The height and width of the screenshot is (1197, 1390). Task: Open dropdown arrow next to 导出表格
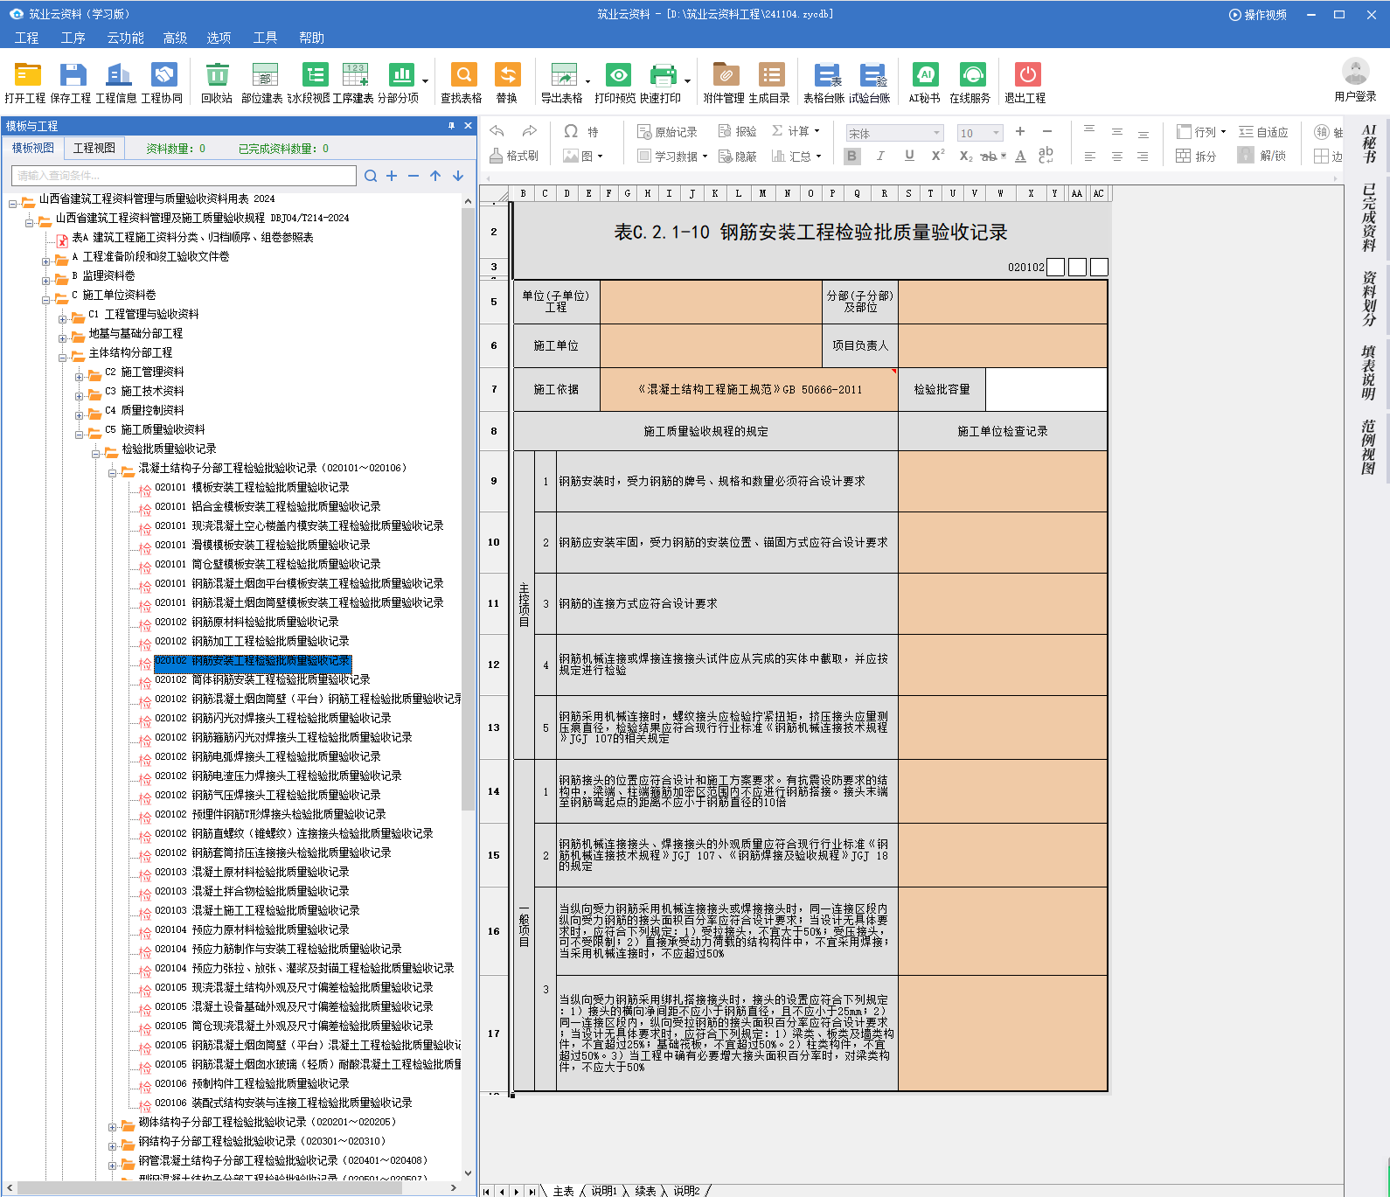click(588, 82)
